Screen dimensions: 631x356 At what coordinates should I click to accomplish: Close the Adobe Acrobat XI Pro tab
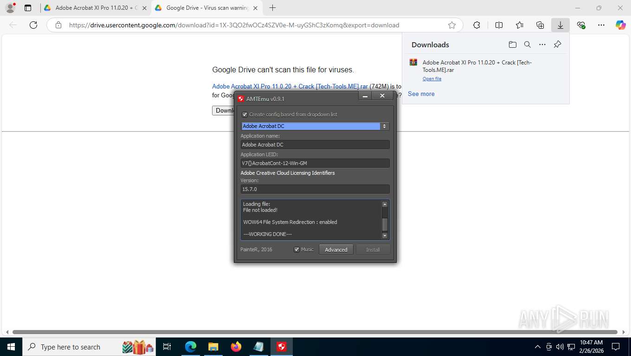tap(144, 8)
